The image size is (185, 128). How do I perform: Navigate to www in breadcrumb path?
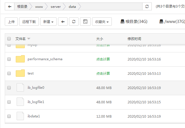point(39,7)
